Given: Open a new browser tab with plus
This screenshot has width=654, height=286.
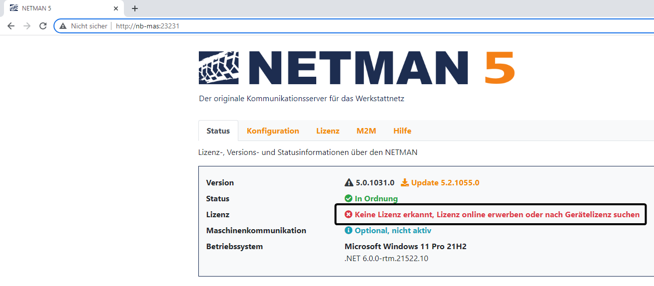Looking at the screenshot, I should pyautogui.click(x=135, y=8).
